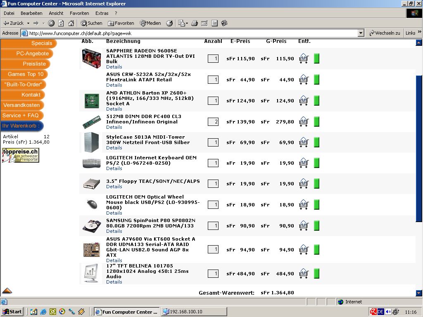Open the Zurück back history dropdown arrow
The image size is (423, 317).
[x=28, y=23]
